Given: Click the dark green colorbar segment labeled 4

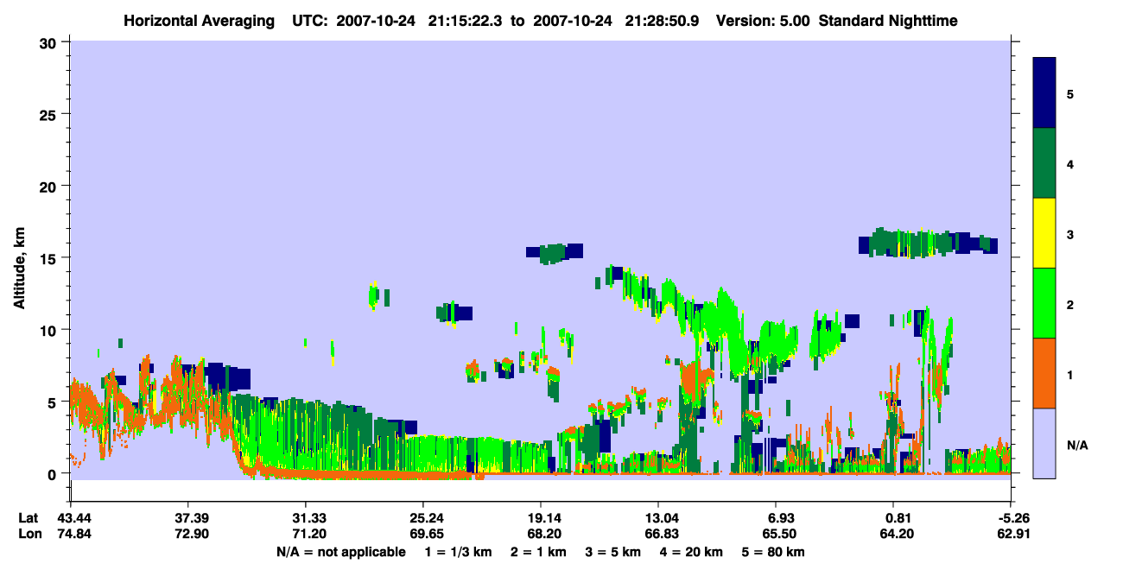Looking at the screenshot, I should 1044,163.
